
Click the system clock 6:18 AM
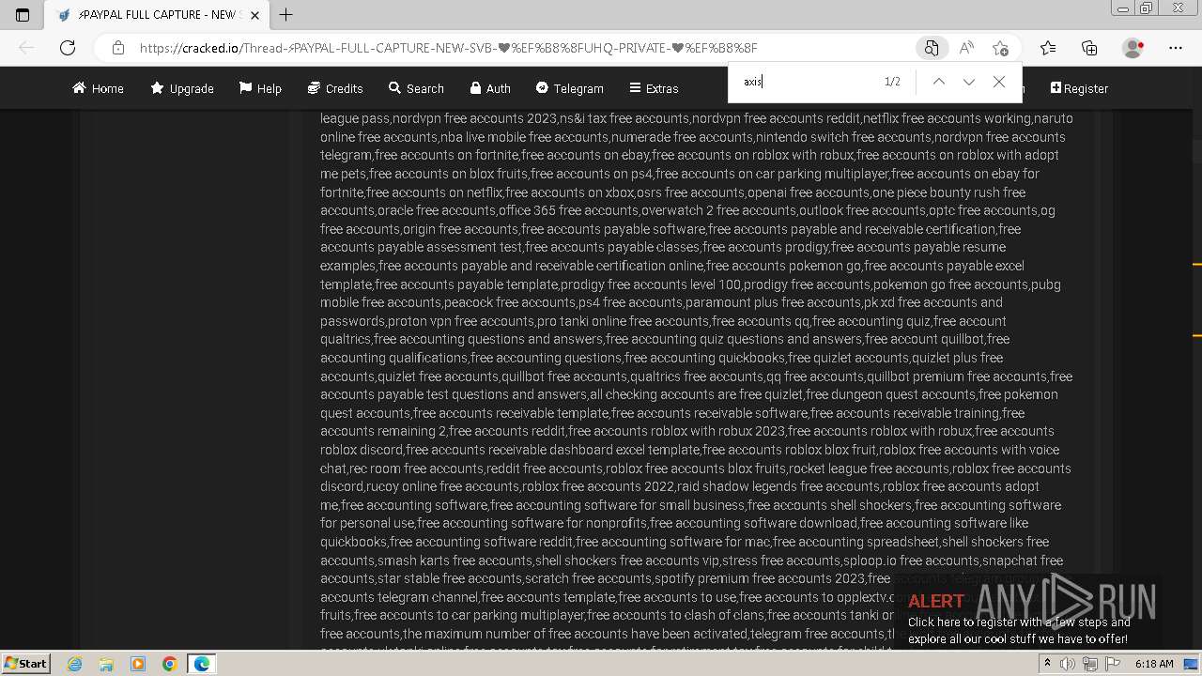(x=1153, y=664)
